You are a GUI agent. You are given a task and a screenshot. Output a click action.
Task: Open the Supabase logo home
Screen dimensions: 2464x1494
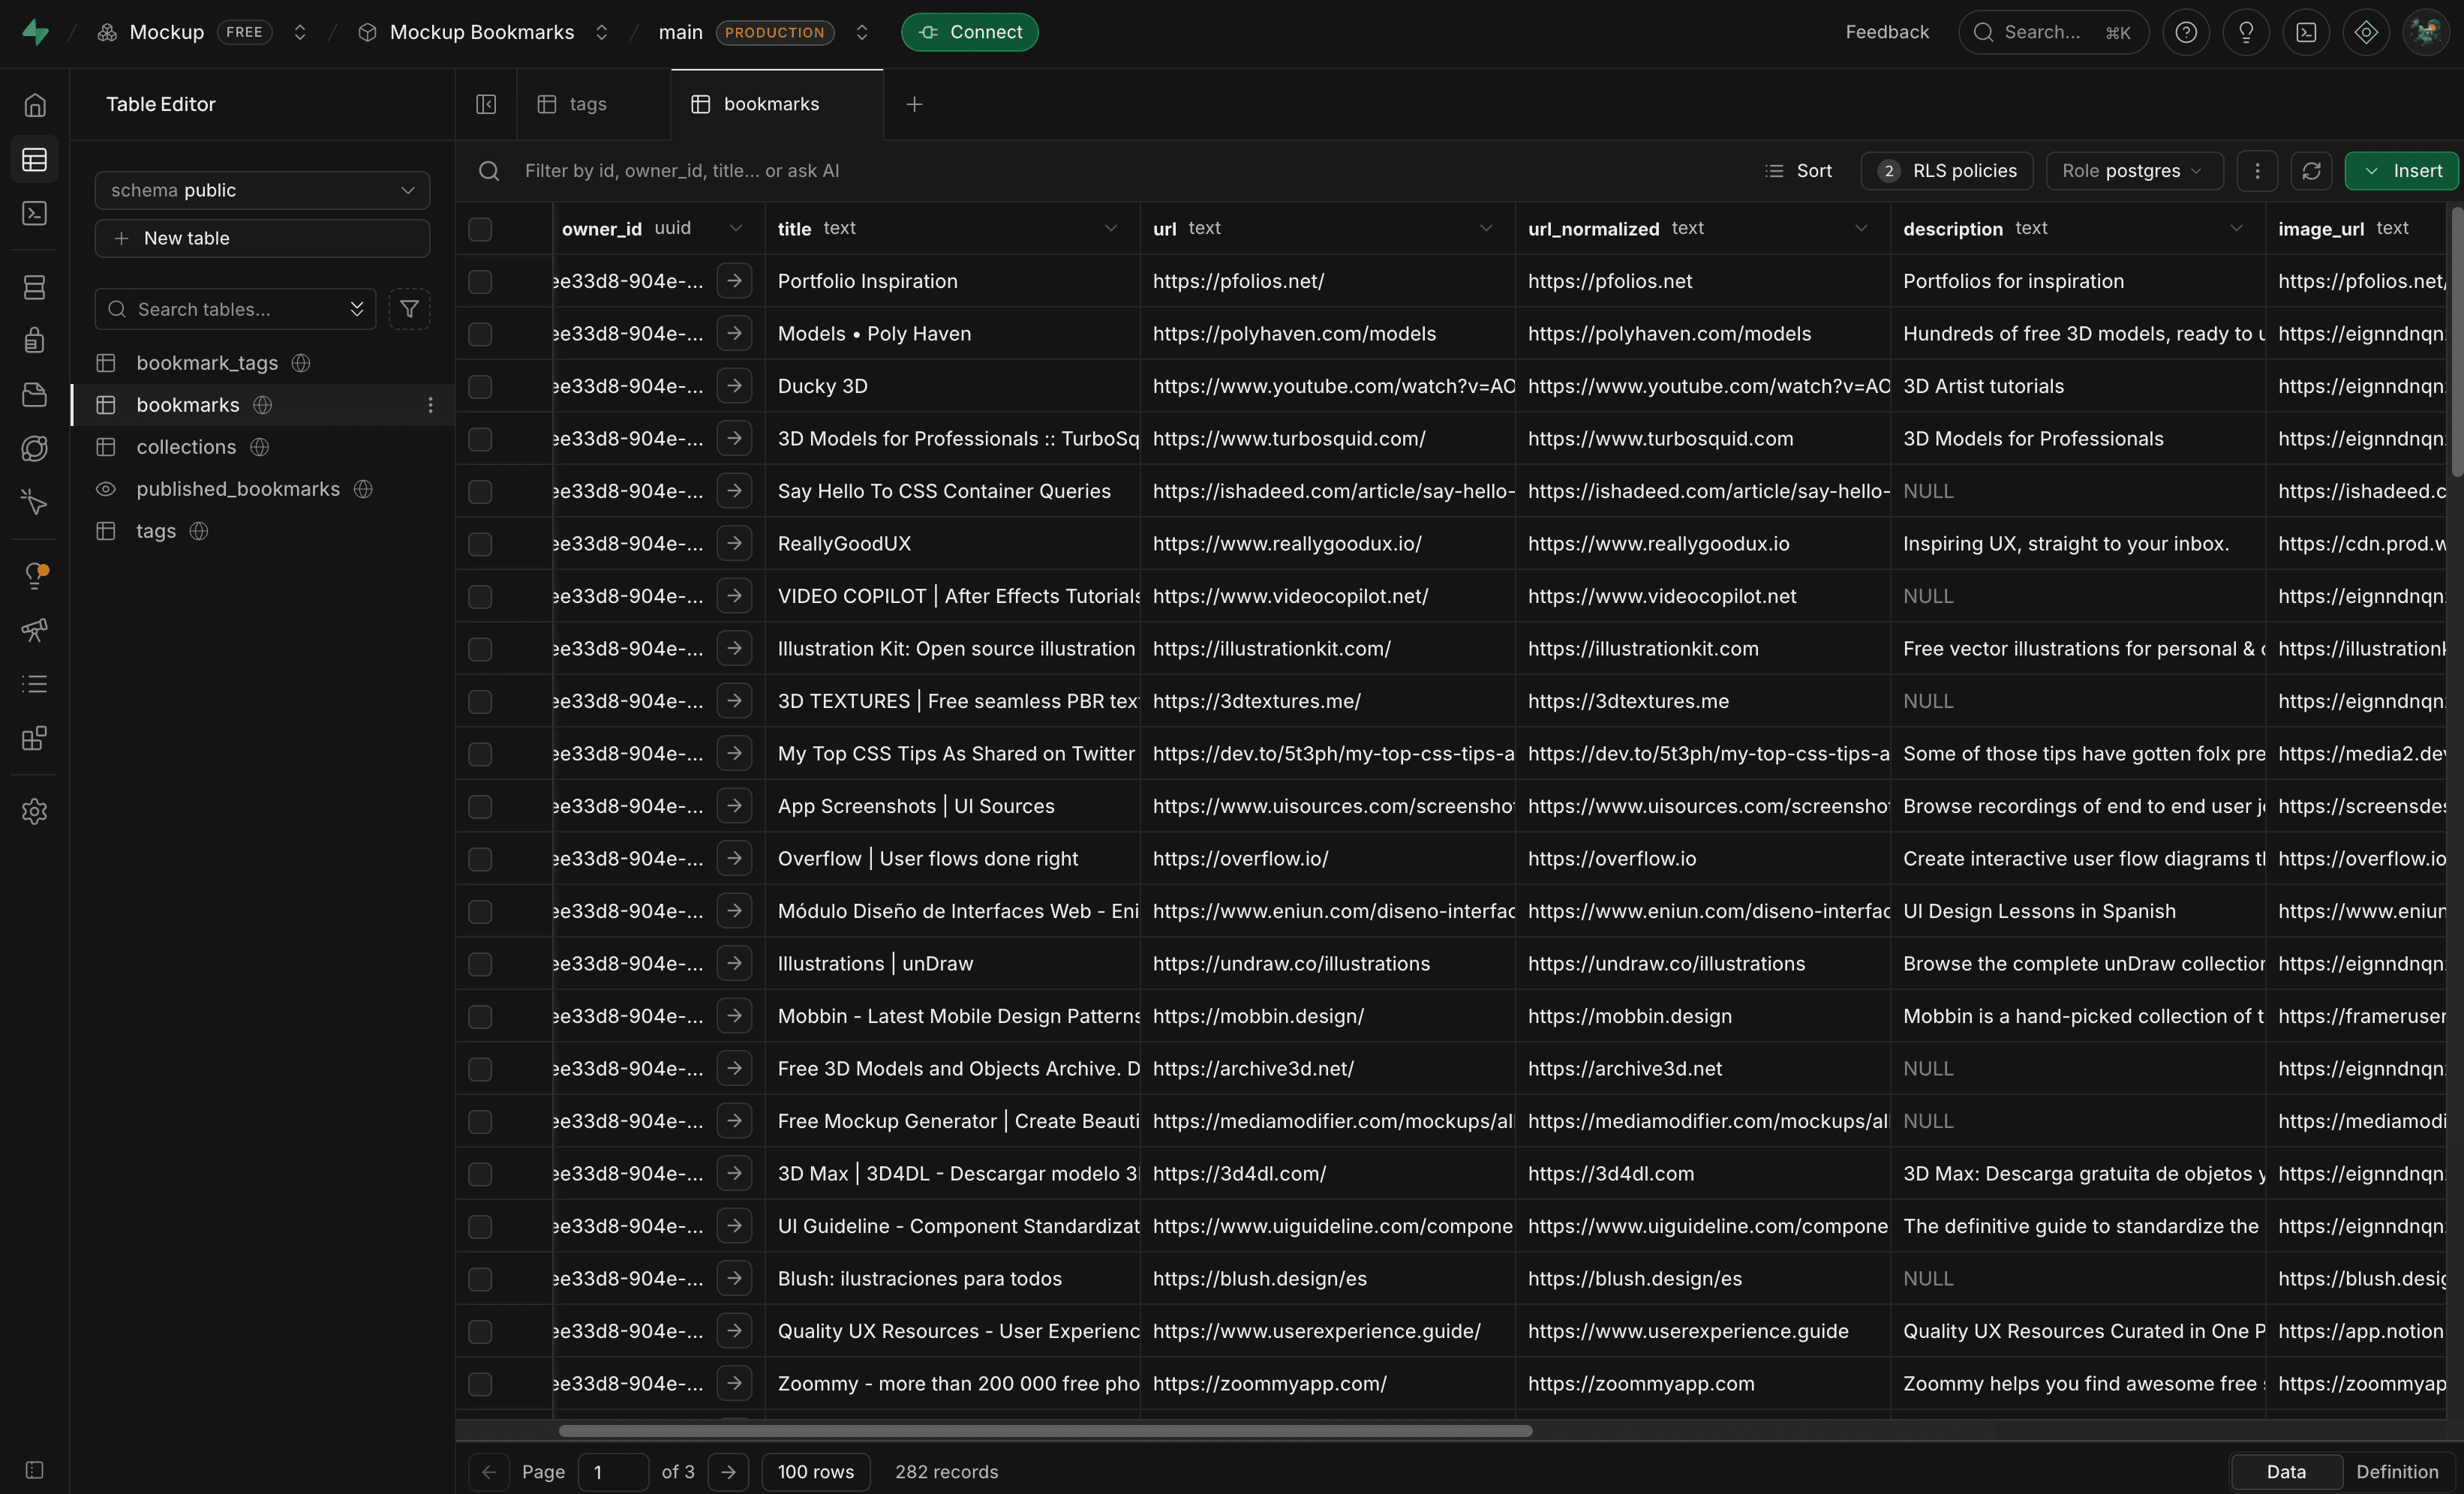click(x=35, y=32)
